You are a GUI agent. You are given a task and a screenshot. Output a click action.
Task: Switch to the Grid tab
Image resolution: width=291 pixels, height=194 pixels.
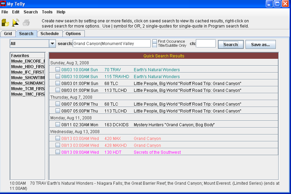[8, 34]
